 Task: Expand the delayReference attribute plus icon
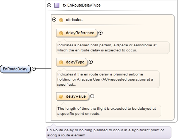point(100,33)
